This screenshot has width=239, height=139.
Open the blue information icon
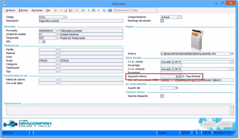click(110, 10)
